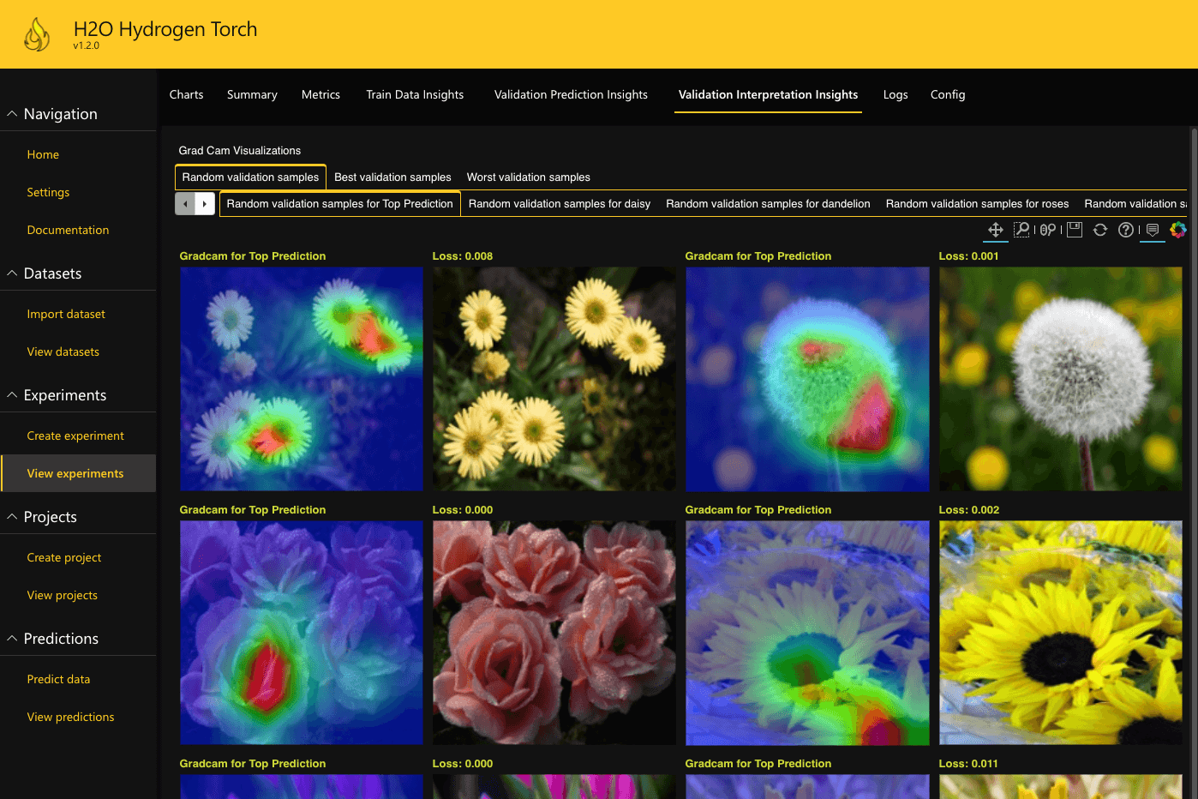Open the plot help question-mark icon

[x=1126, y=230]
